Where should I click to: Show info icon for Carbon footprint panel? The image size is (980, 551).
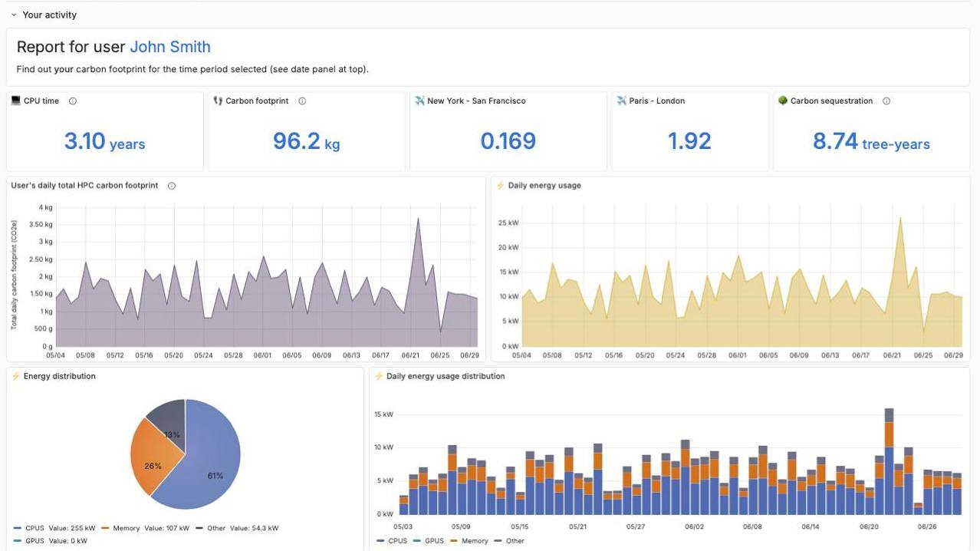coord(302,101)
